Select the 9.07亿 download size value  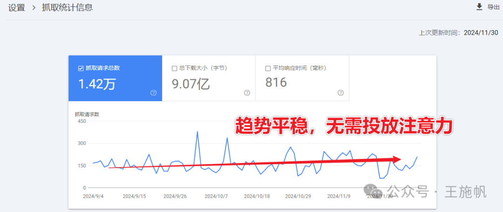click(x=191, y=84)
